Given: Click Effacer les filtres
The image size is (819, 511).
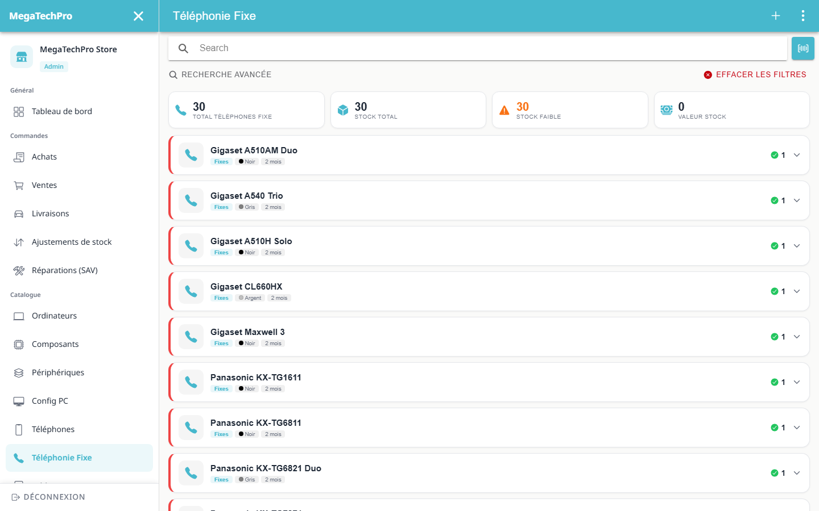Looking at the screenshot, I should [x=755, y=74].
